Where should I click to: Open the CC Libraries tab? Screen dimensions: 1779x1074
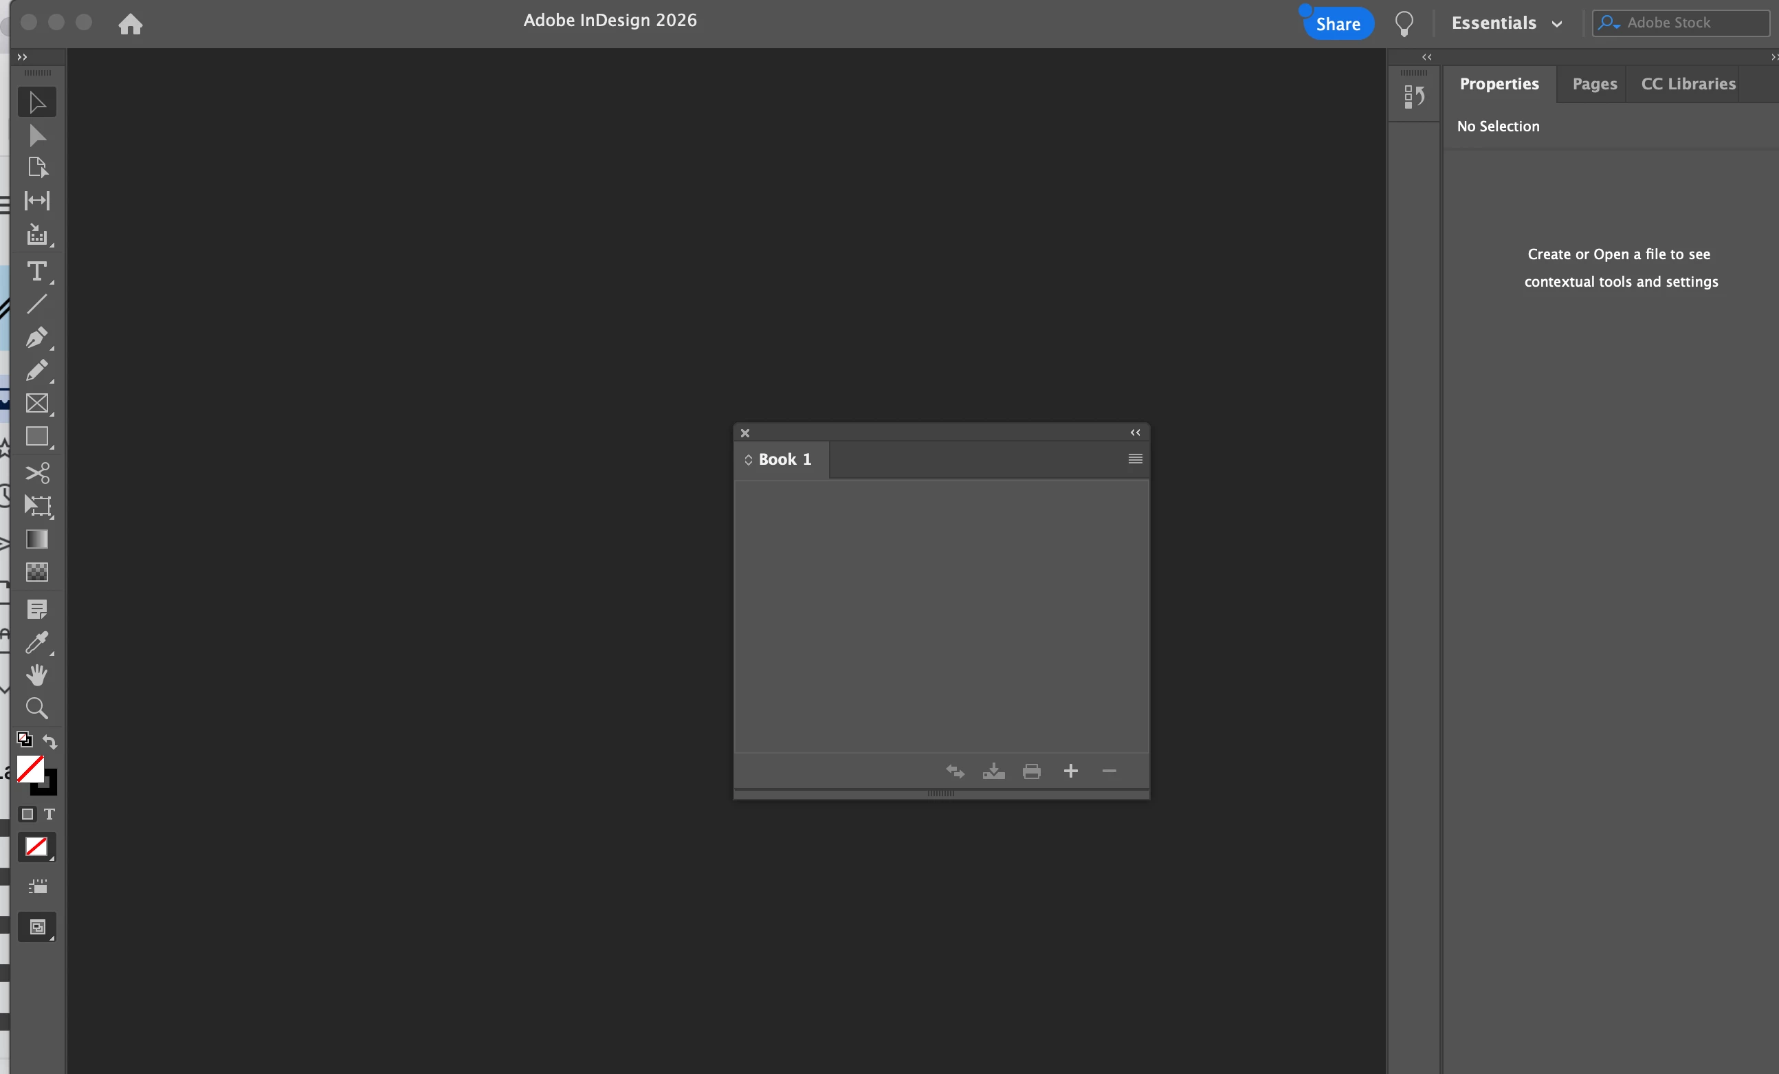point(1688,84)
